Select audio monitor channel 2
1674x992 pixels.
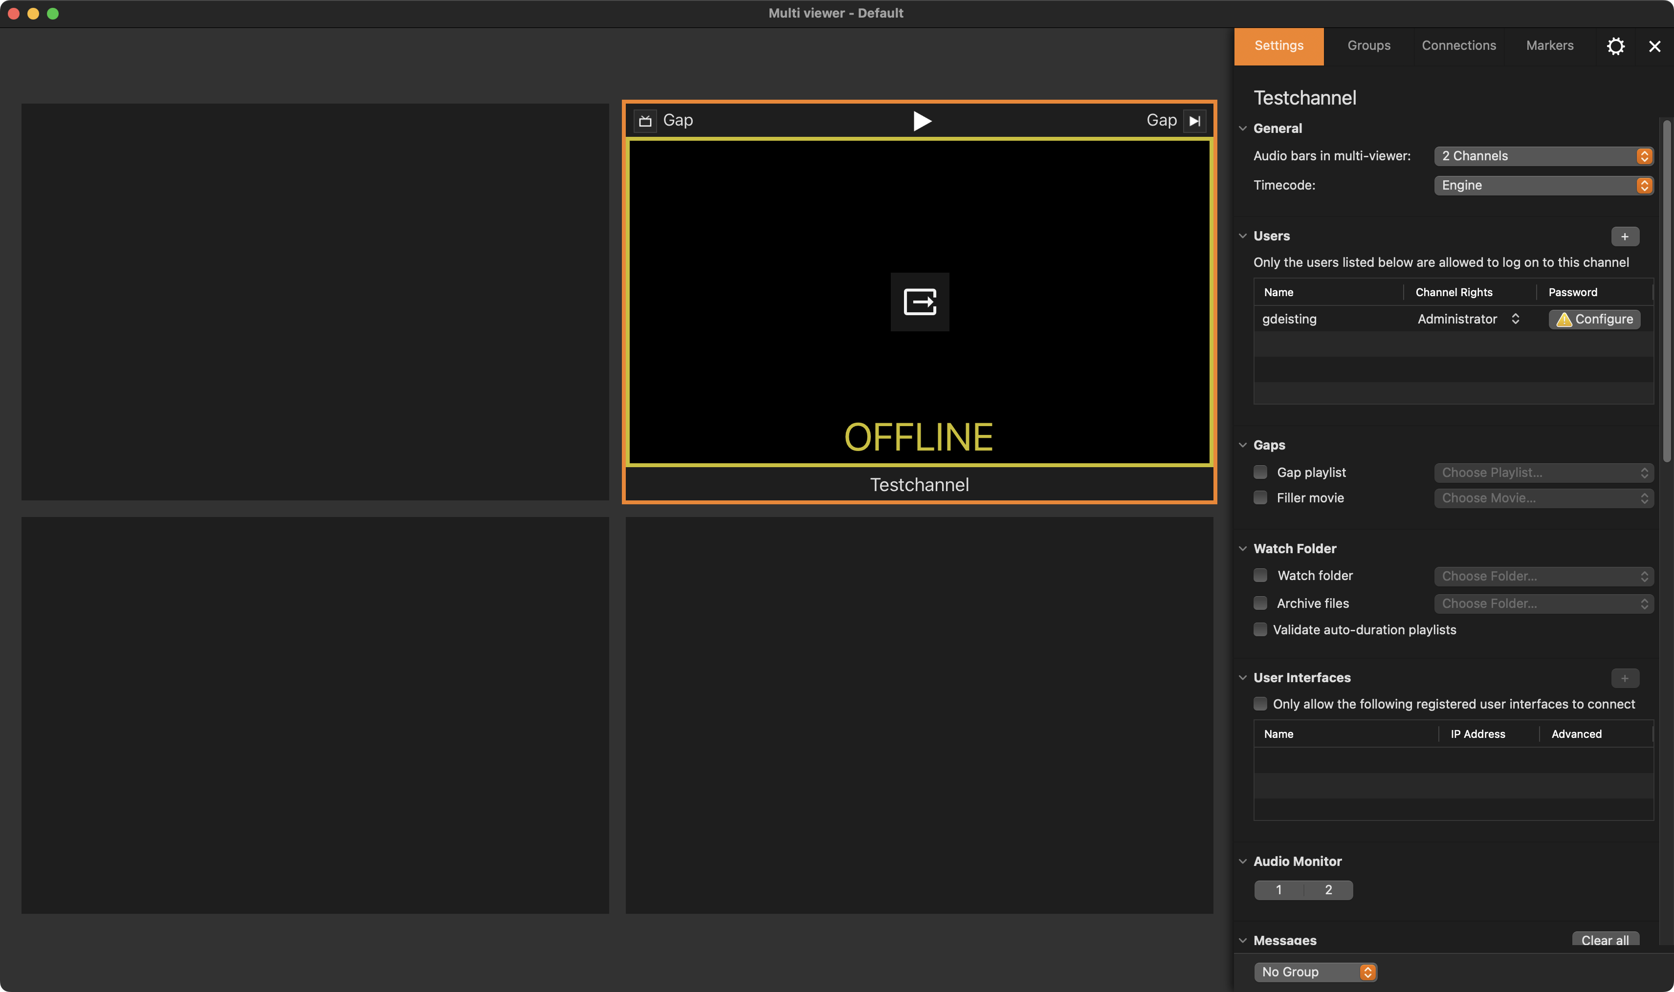[1328, 890]
